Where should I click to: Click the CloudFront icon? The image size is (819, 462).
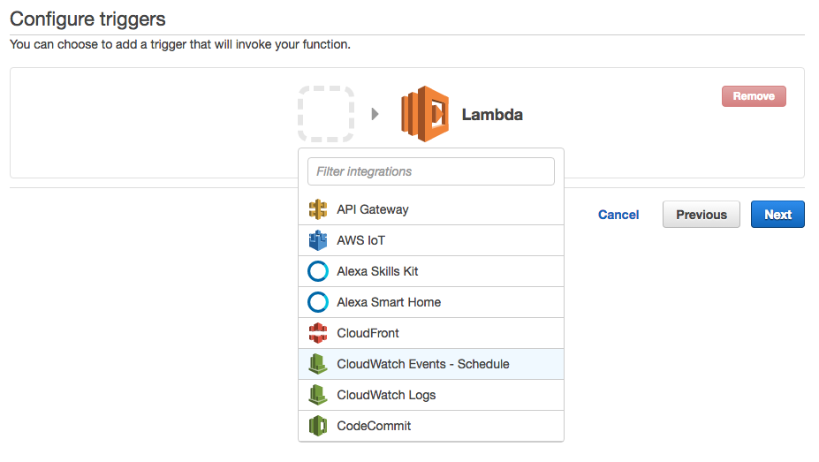[318, 333]
